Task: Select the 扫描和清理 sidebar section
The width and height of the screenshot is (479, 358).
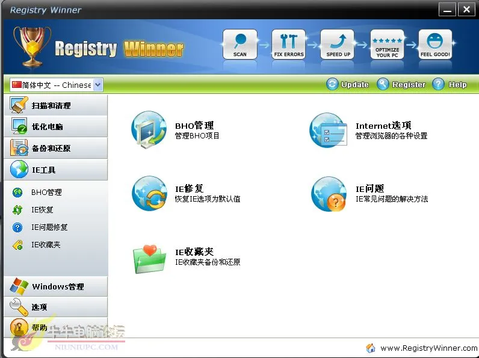Action: [x=55, y=105]
